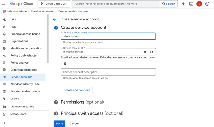Click the Create and continue button
The width and height of the screenshot is (214, 127).
[77, 90]
